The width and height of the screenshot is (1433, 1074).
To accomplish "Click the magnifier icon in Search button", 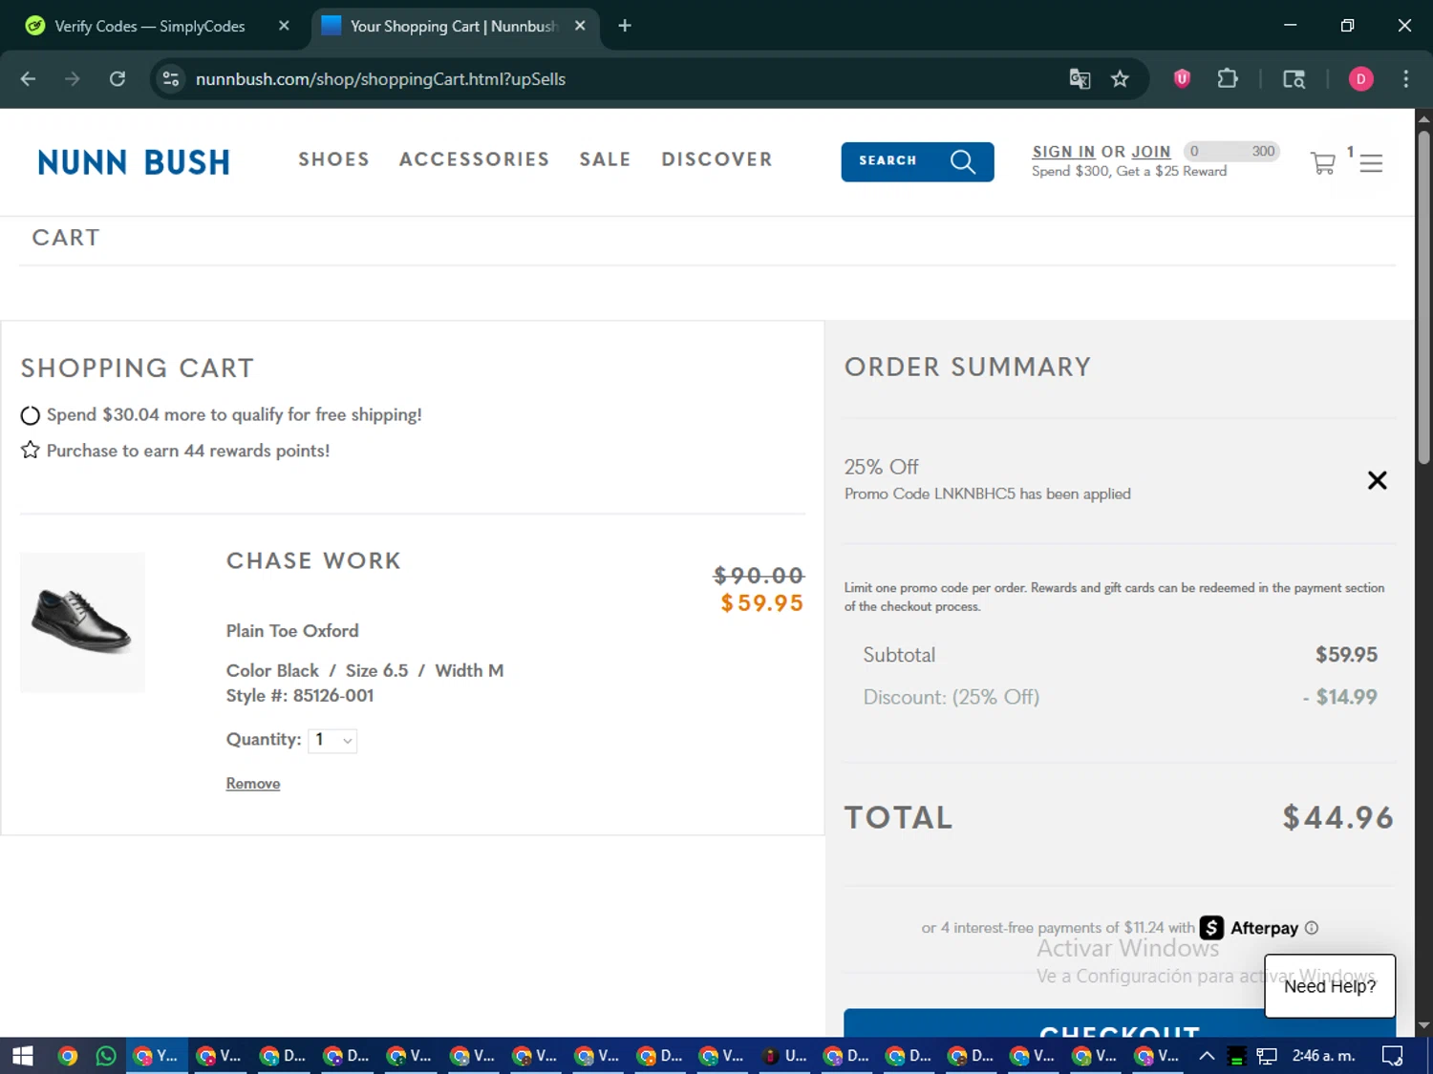I will [963, 161].
